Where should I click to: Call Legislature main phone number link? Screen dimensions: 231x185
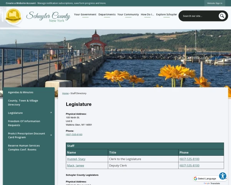(x=74, y=135)
